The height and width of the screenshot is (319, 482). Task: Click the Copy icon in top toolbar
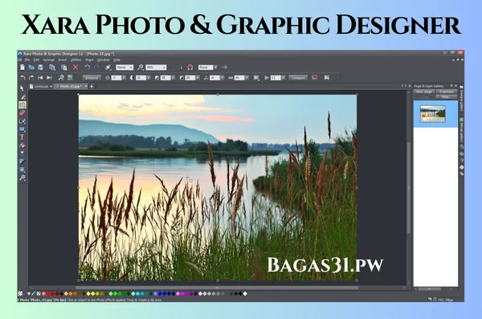pos(52,67)
